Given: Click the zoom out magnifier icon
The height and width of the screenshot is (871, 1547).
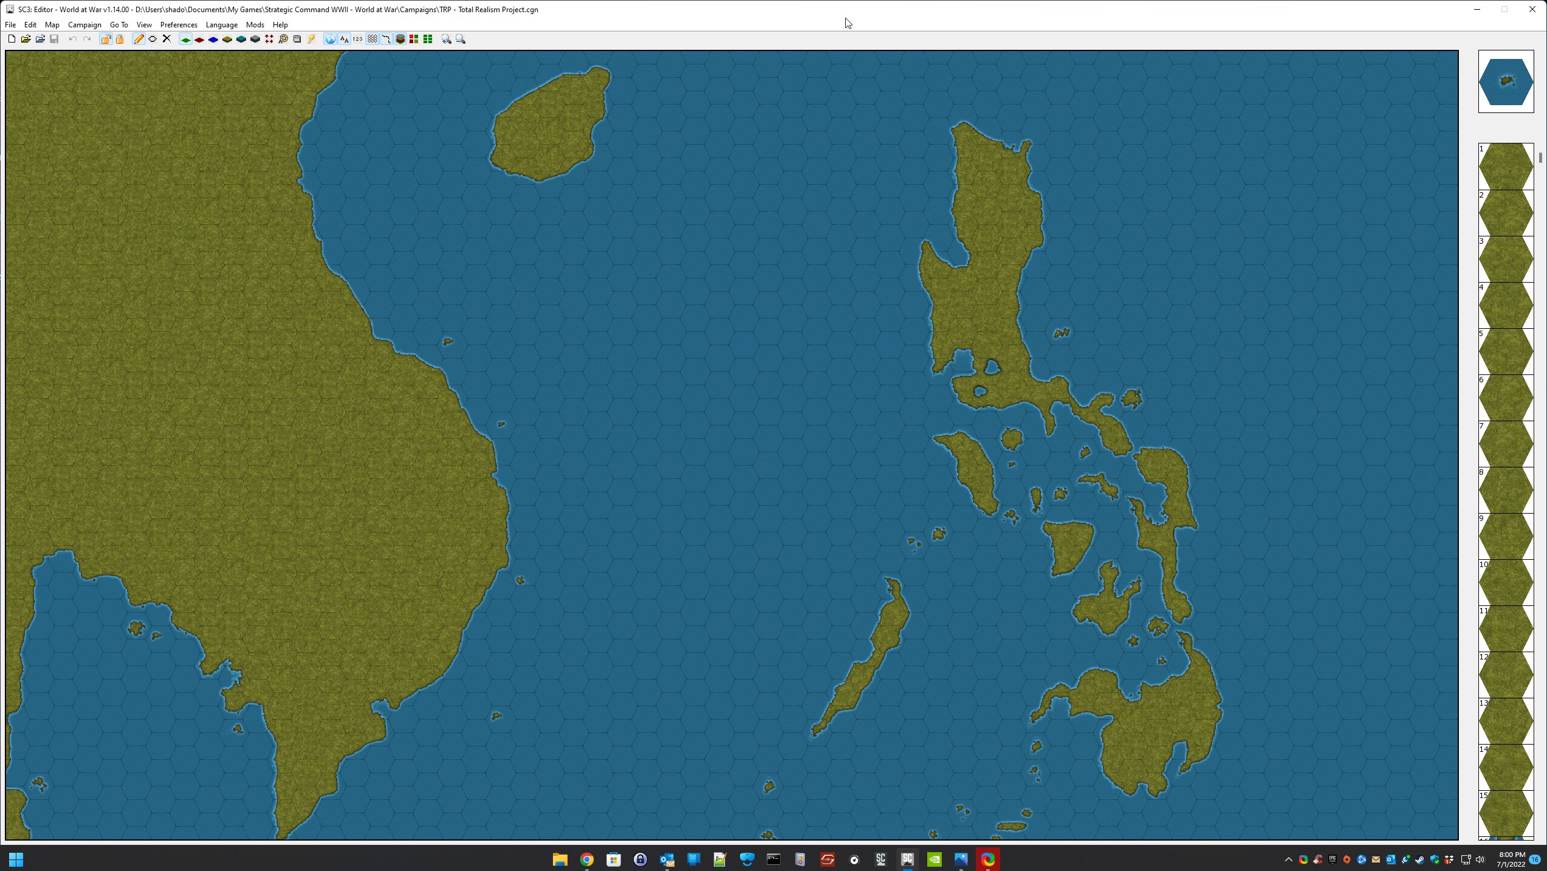Looking at the screenshot, I should pos(461,39).
